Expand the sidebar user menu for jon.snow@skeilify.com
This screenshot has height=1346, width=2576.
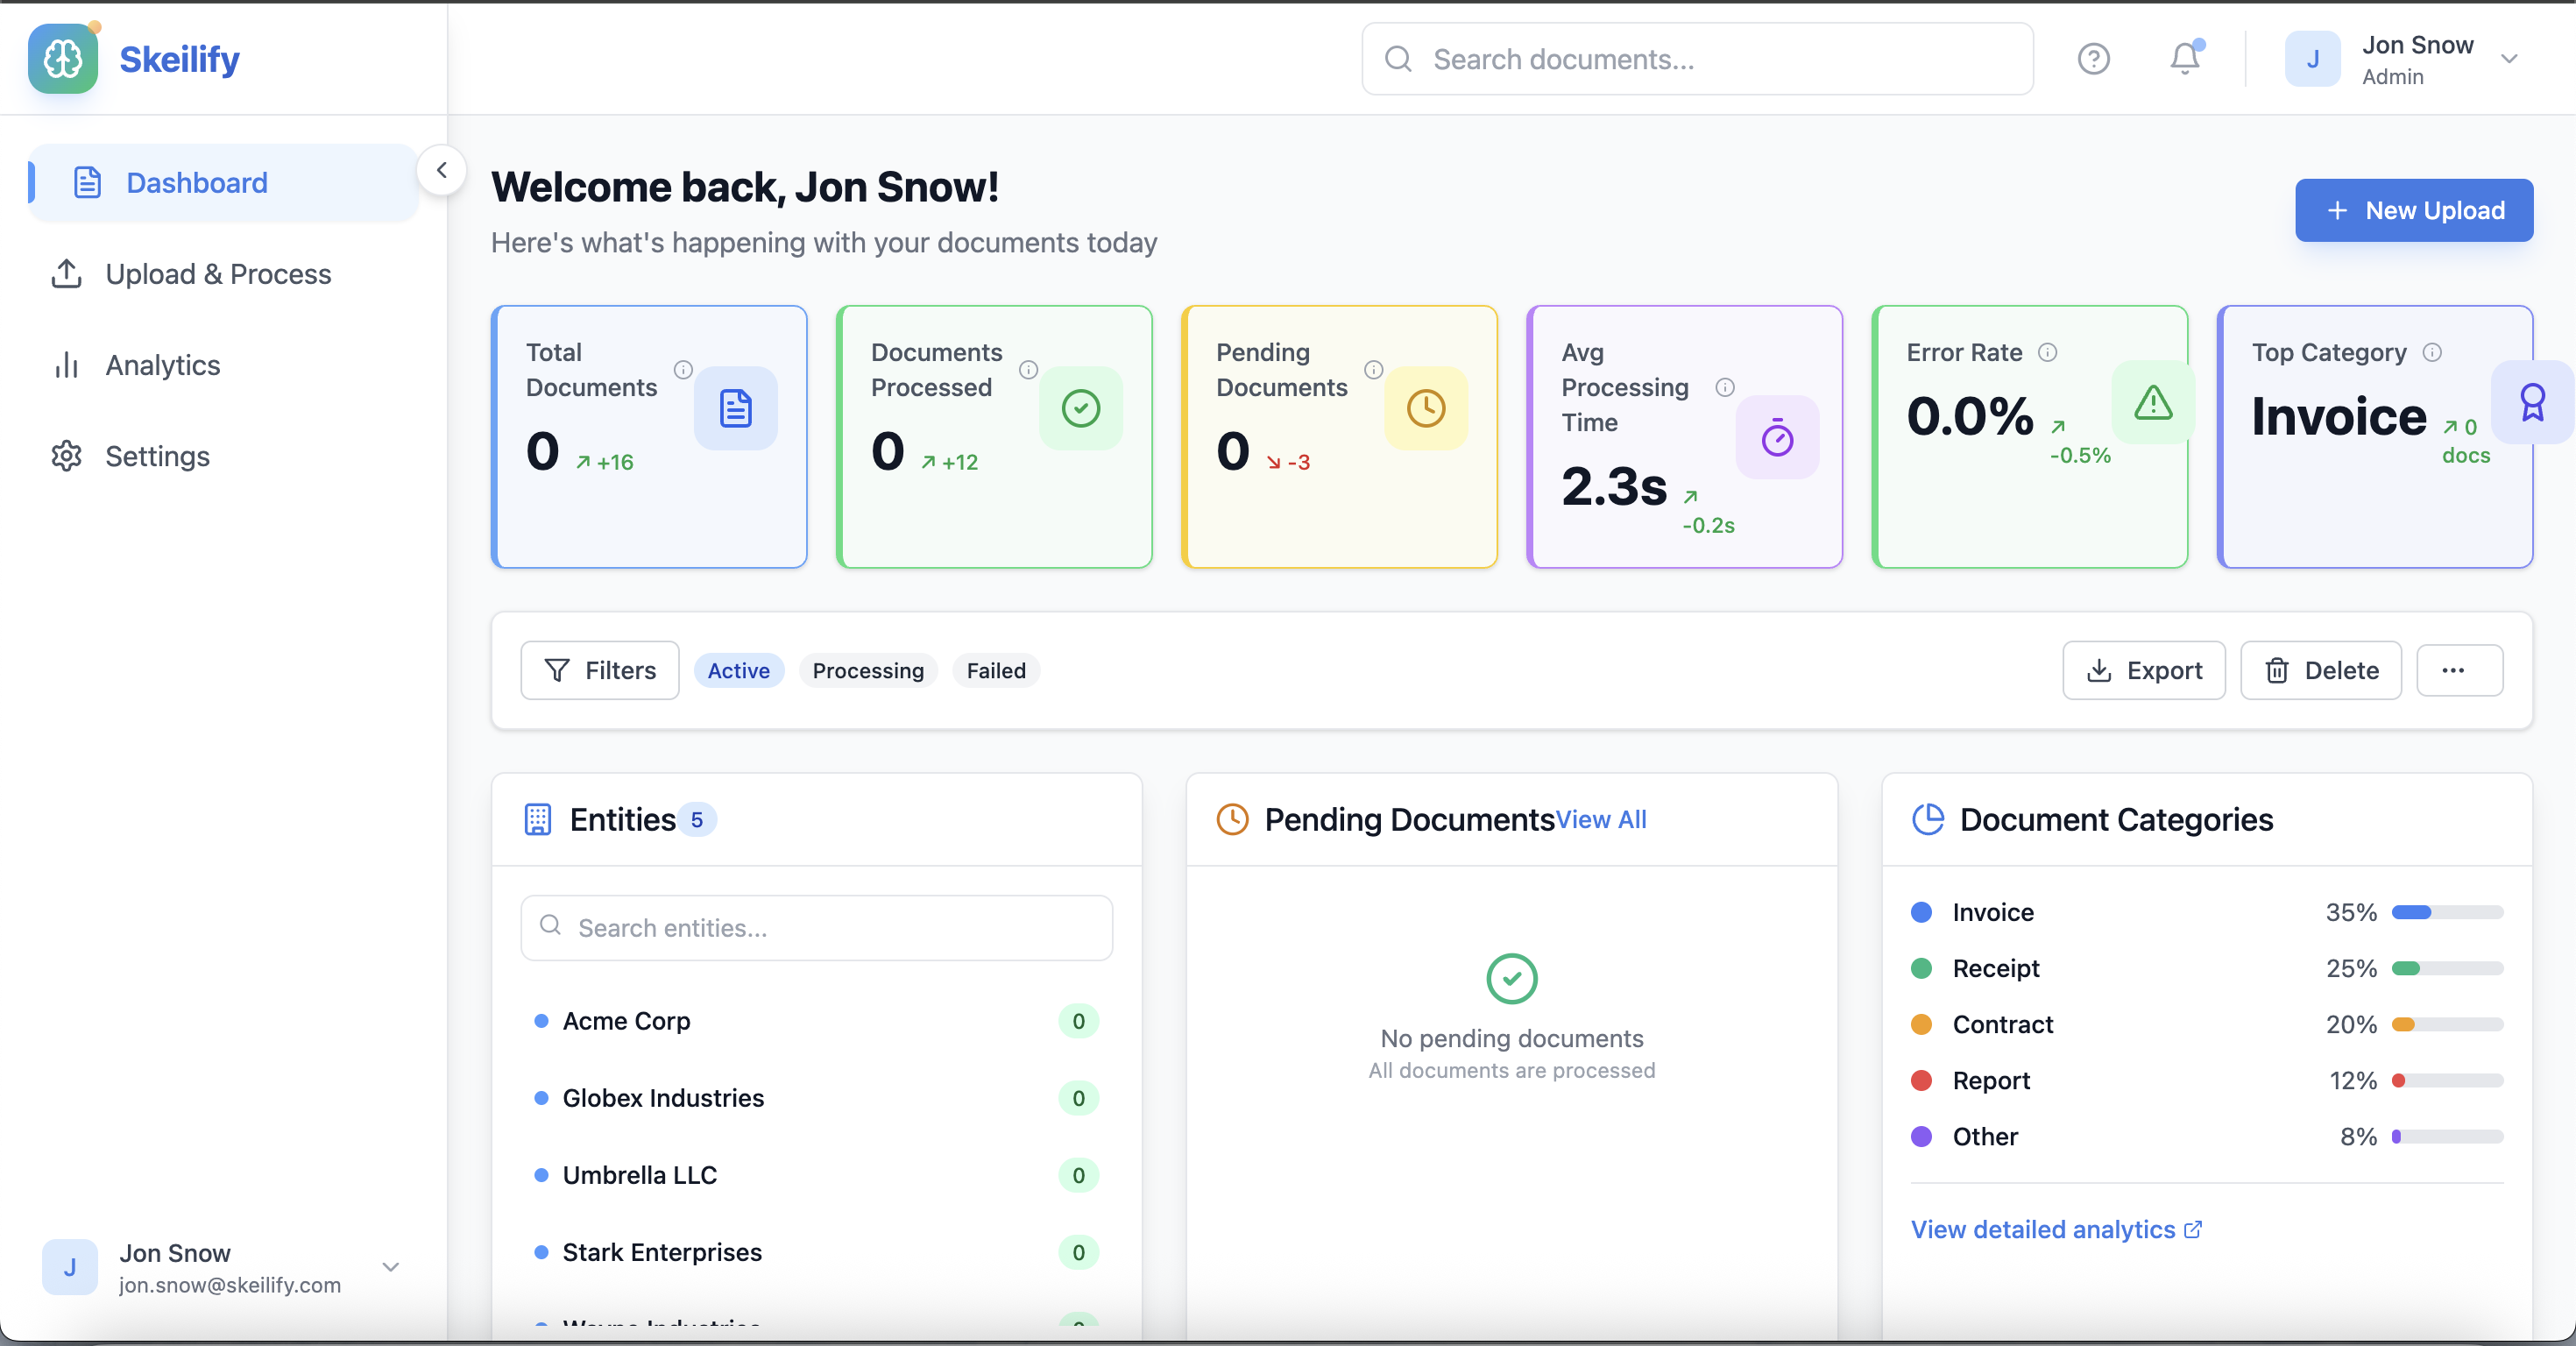pyautogui.click(x=391, y=1267)
